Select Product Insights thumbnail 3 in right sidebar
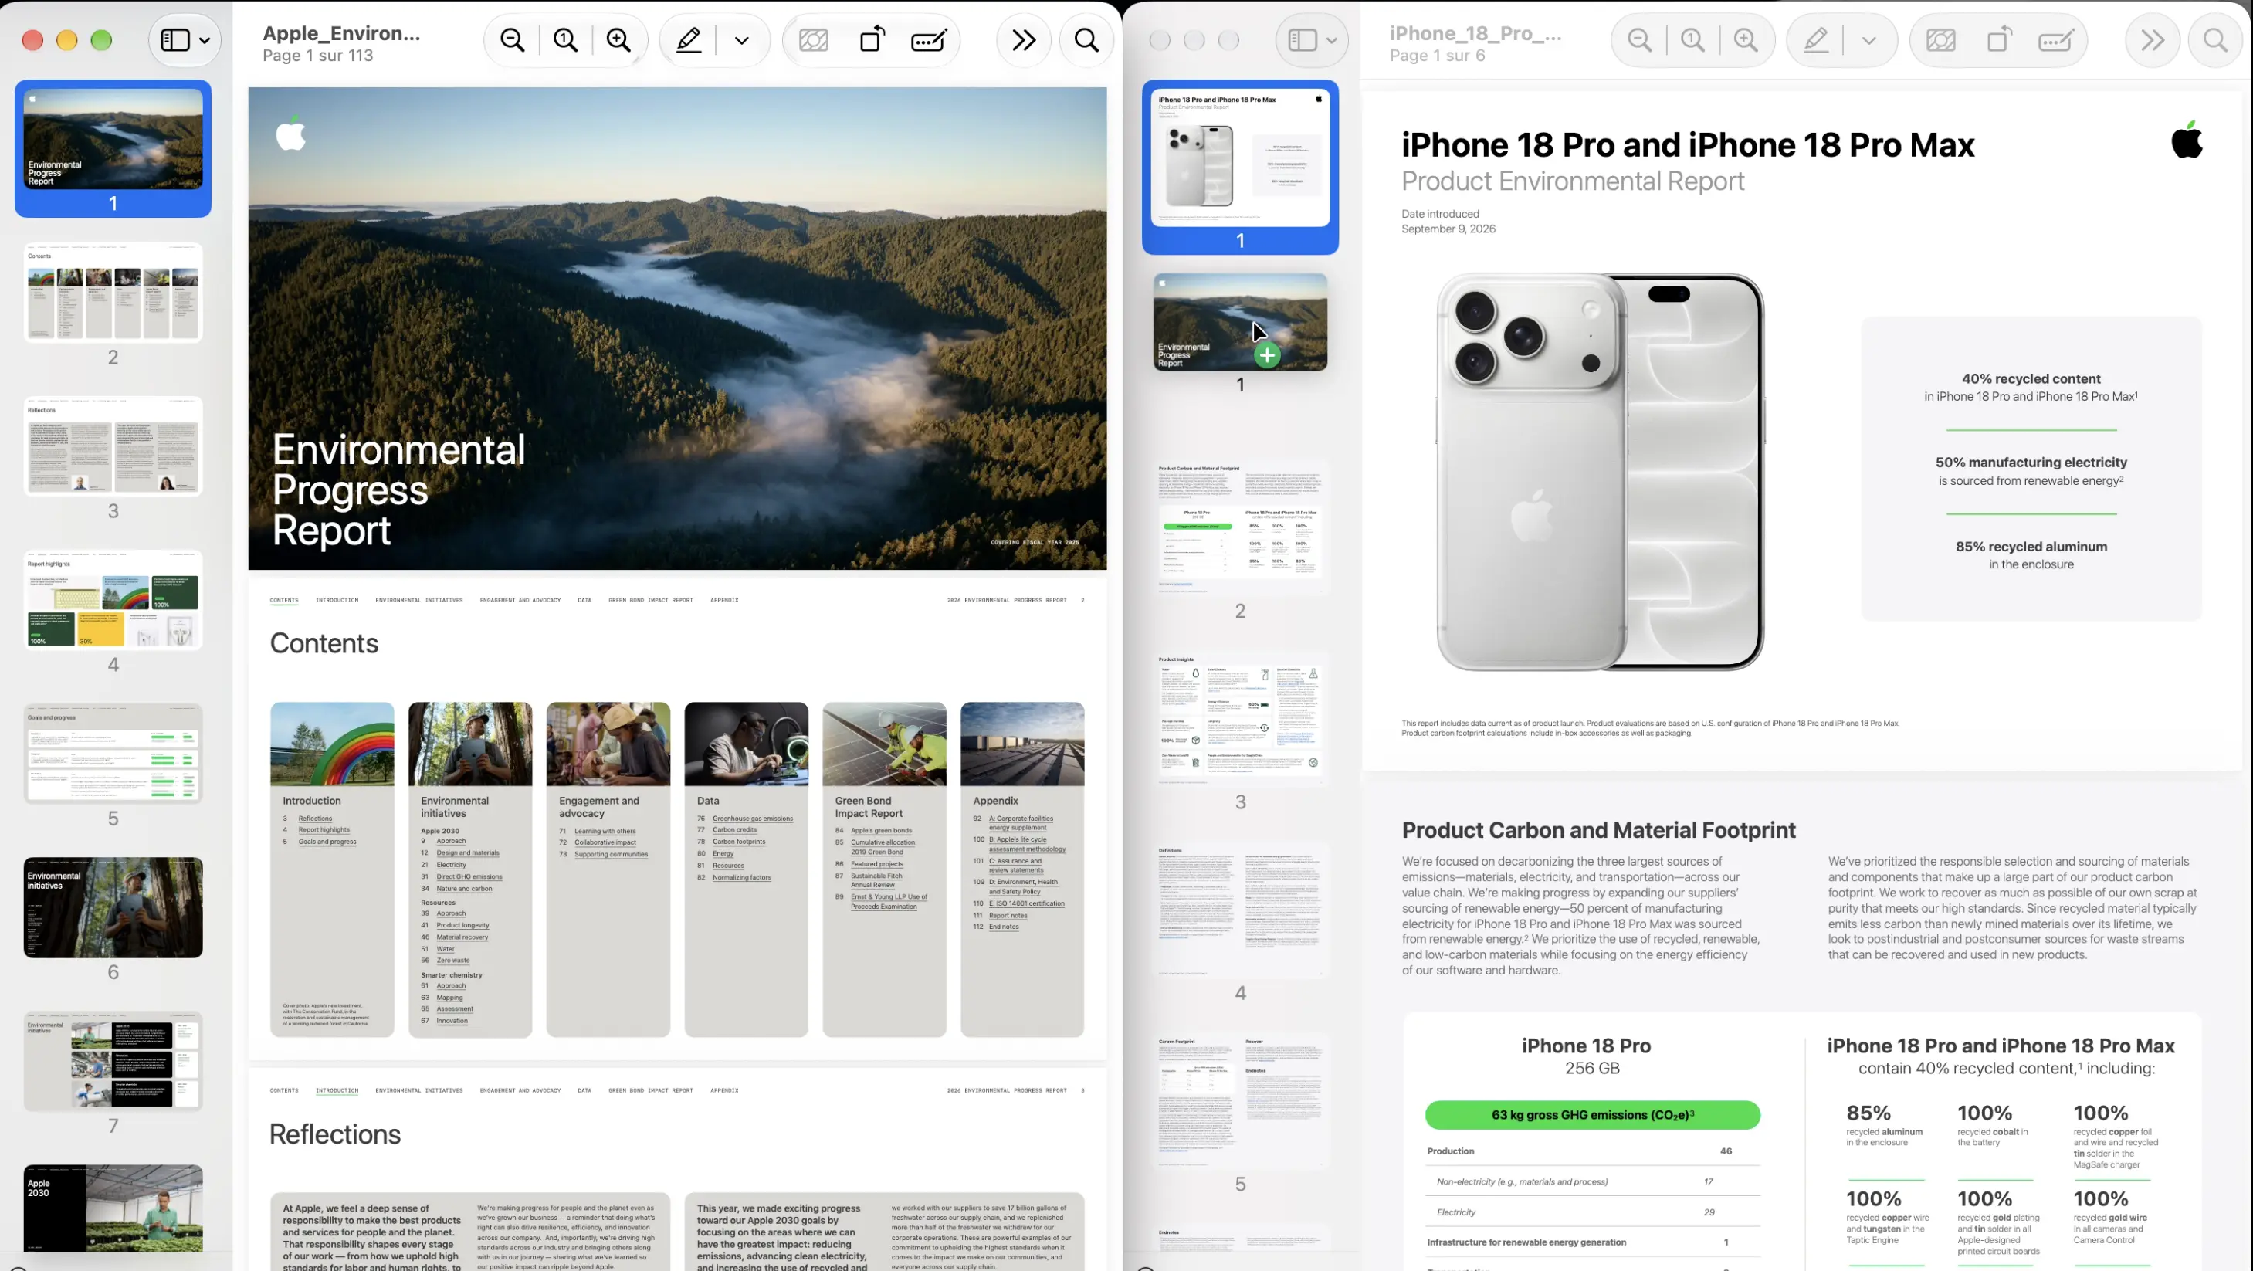Image resolution: width=2253 pixels, height=1271 pixels. point(1240,719)
